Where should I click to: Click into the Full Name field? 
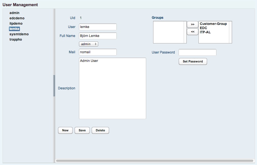98,36
